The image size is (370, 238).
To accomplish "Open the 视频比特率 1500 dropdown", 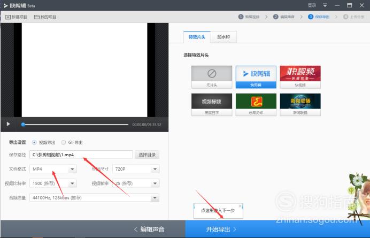I will [x=53, y=183].
